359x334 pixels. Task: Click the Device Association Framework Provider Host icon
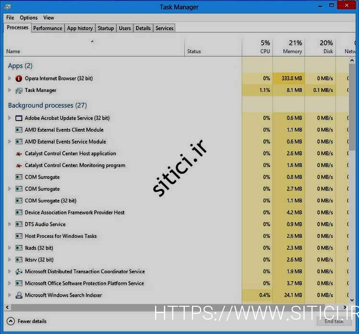coord(19,212)
